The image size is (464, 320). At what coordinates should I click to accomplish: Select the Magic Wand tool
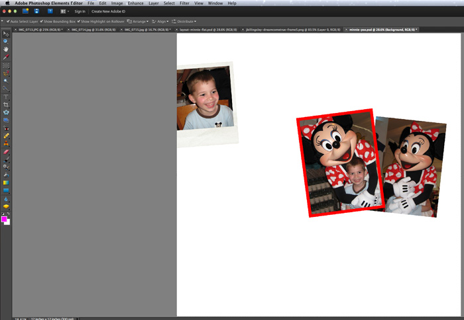coord(5,81)
